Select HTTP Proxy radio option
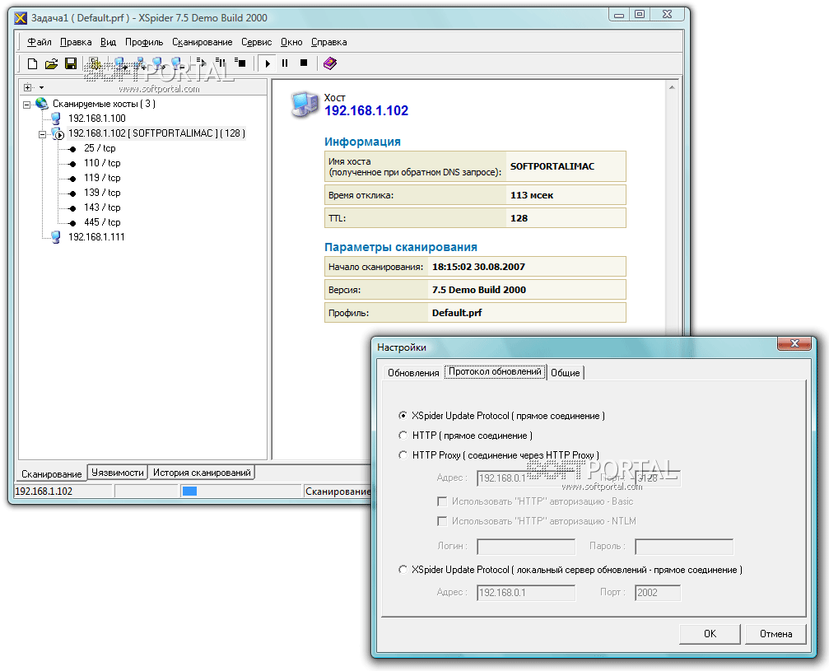Image resolution: width=829 pixels, height=671 pixels. (403, 454)
